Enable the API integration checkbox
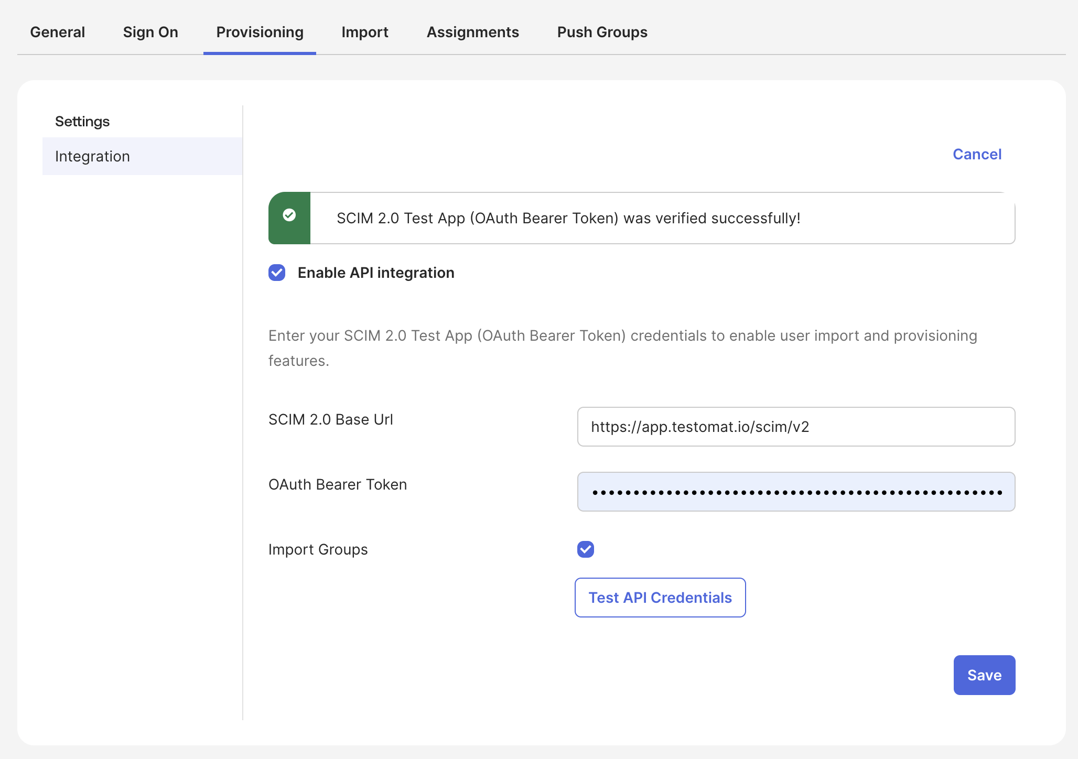Viewport: 1078px width, 759px height. tap(276, 273)
